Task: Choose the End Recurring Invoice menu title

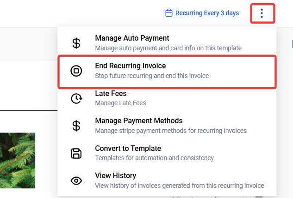Action: (130, 66)
